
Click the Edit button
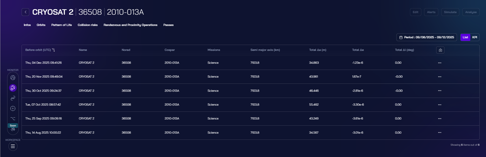click(415, 12)
